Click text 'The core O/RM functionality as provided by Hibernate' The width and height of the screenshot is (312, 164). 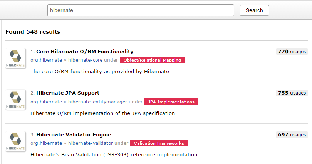click(100, 71)
